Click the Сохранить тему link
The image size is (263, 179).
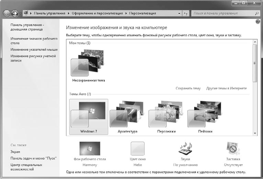pyautogui.click(x=188, y=88)
